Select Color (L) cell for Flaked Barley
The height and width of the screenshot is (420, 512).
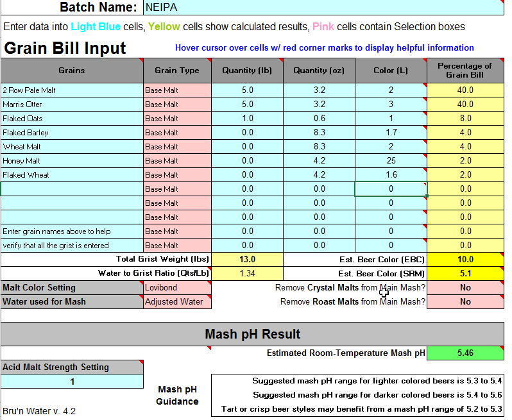391,133
